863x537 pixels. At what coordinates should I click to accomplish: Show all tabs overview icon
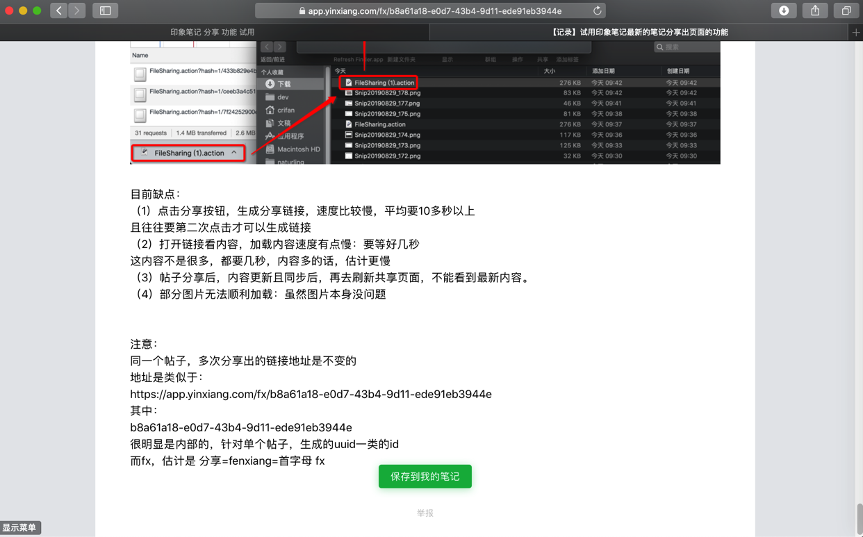846,10
